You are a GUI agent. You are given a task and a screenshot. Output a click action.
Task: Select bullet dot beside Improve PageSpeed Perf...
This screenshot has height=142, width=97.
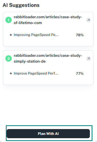pos(11,74)
